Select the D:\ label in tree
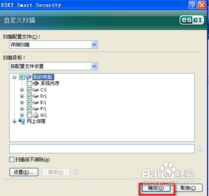The width and height of the screenshot is (209, 196). (43, 96)
